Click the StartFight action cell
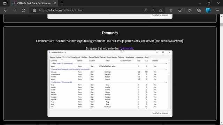Viewport: 223px width, 125px height. pos(108,74)
